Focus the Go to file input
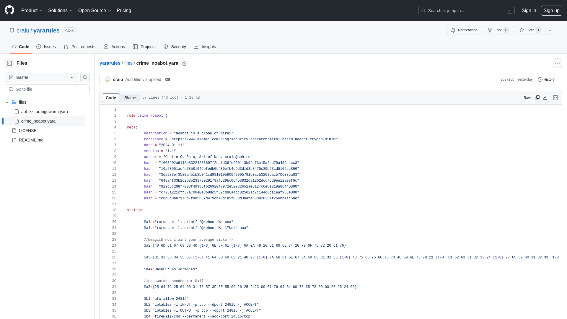 47,89
